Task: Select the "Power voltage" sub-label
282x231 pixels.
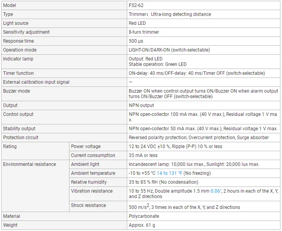Action: tap(86, 147)
